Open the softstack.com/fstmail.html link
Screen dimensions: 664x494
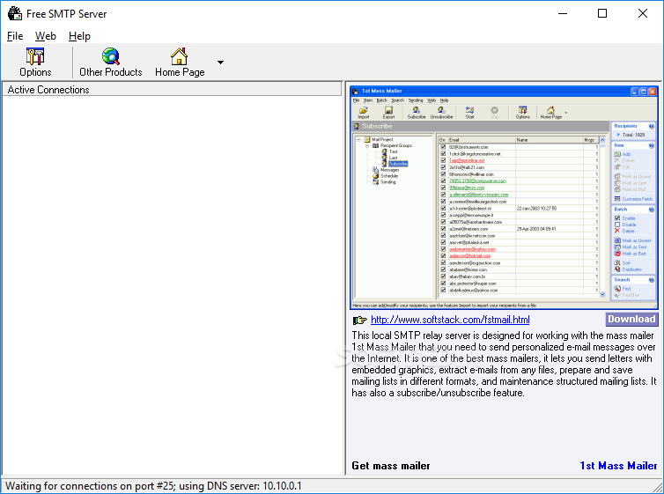(x=450, y=320)
